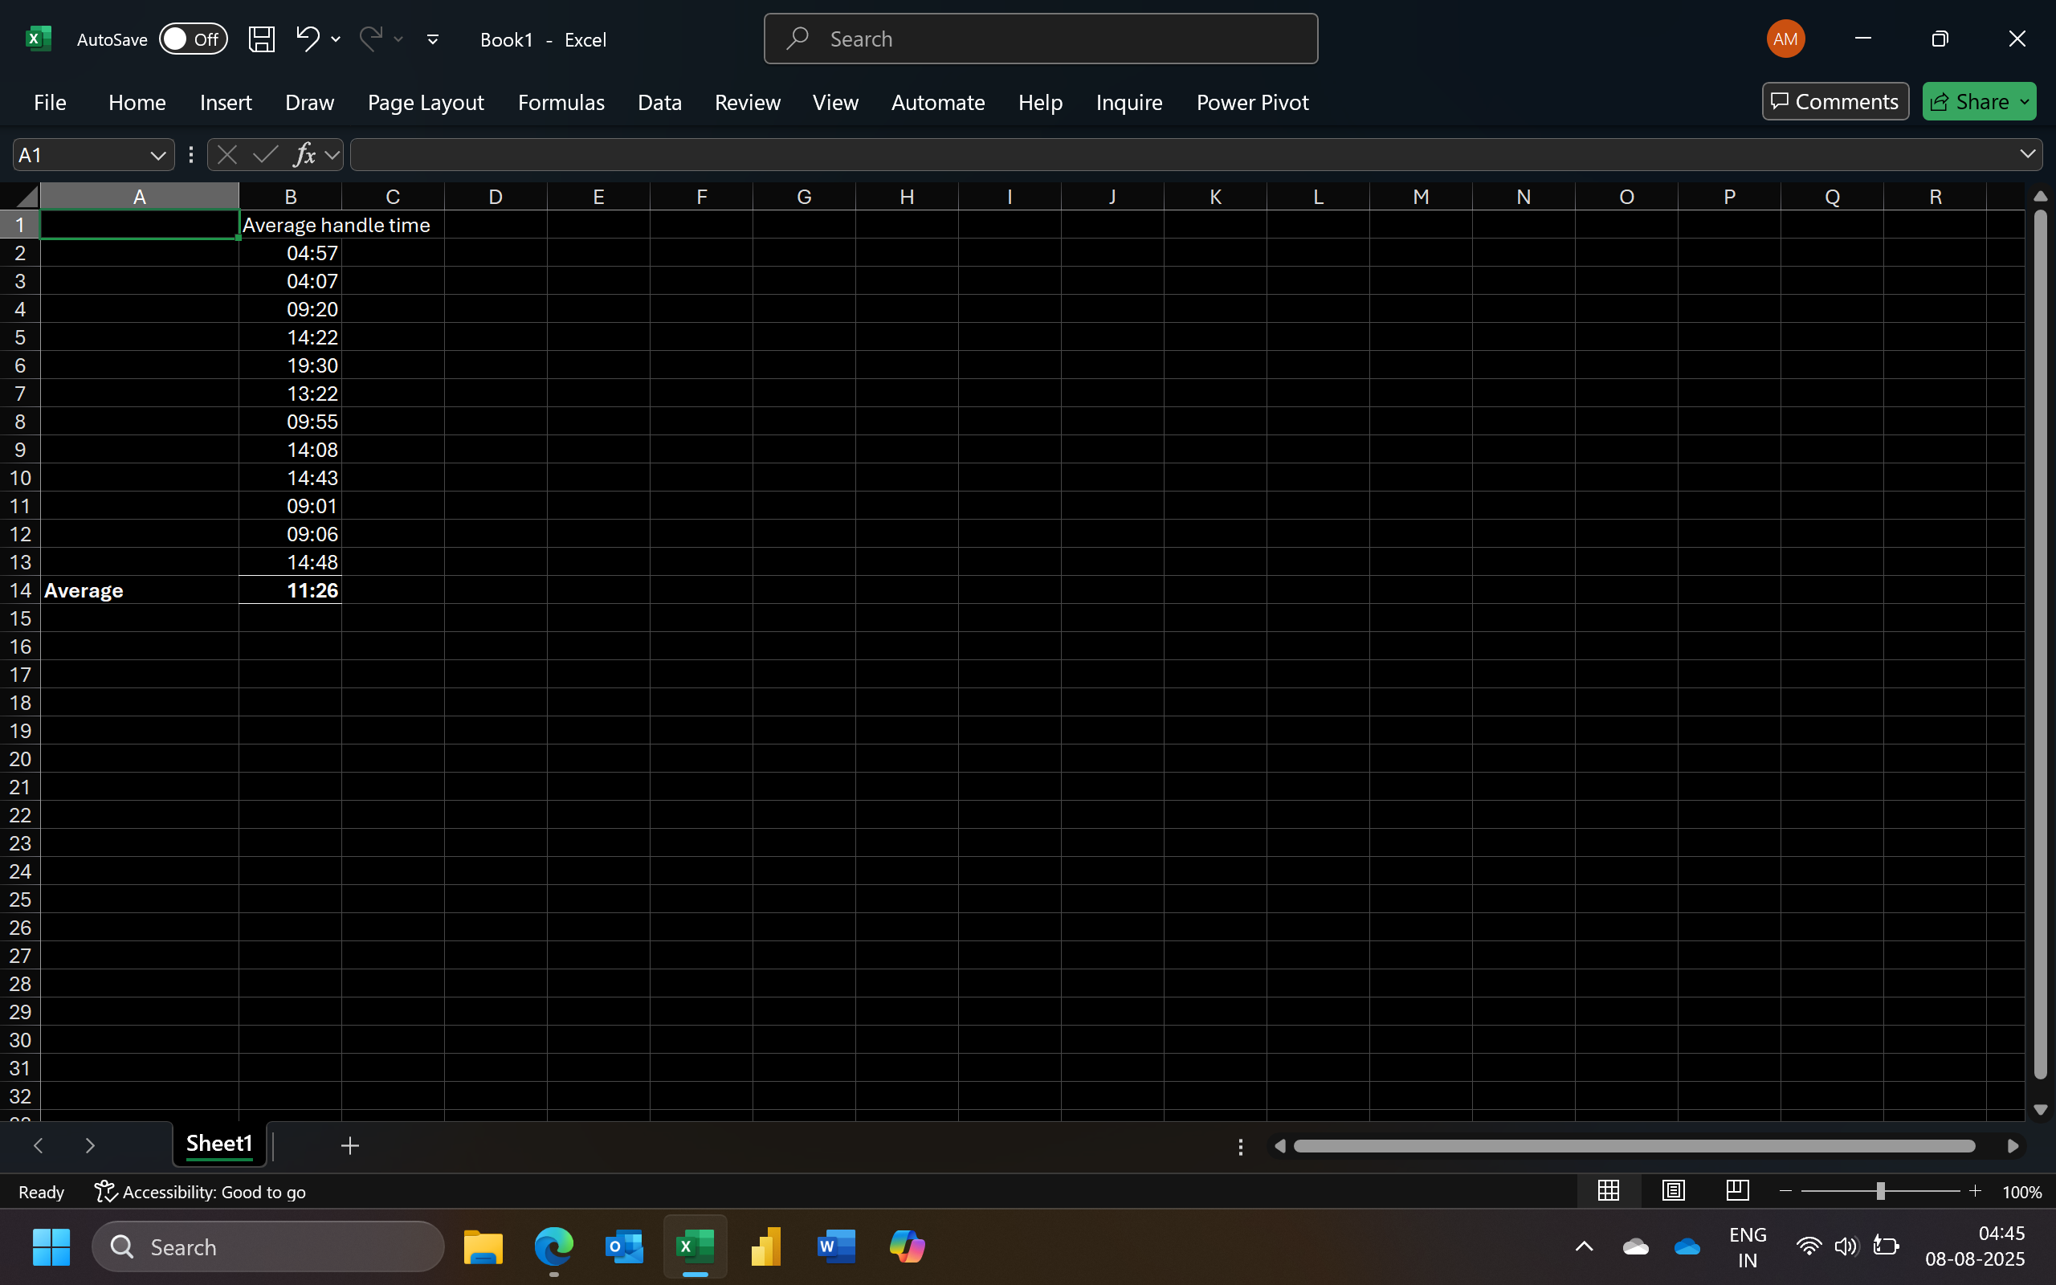Open the Formulas ribbon tab
This screenshot has width=2056, height=1285.
click(561, 102)
